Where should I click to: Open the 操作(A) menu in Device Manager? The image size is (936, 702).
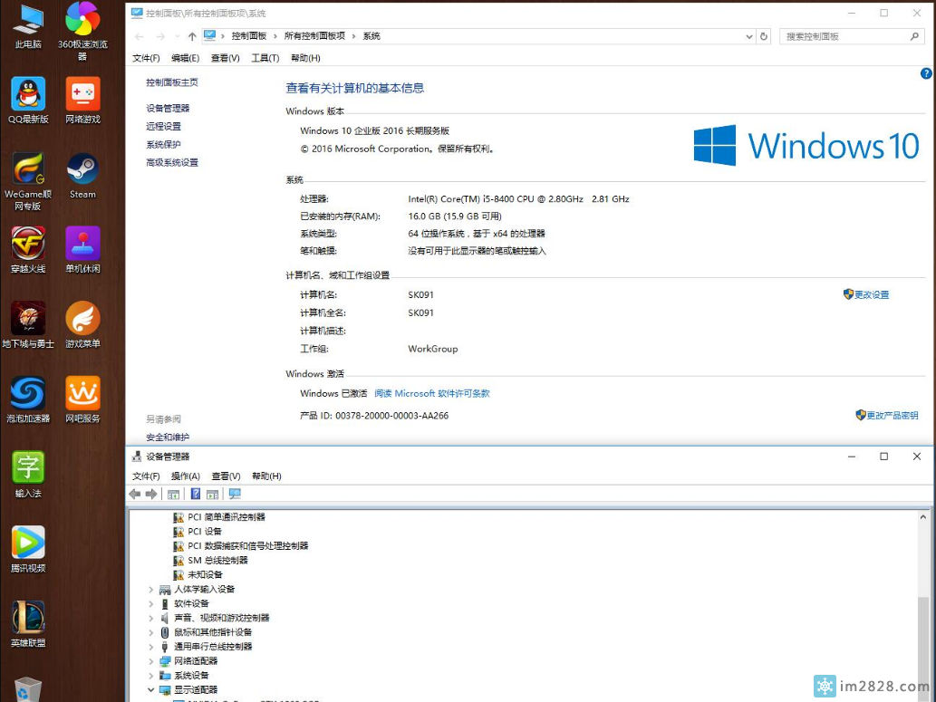185,476
